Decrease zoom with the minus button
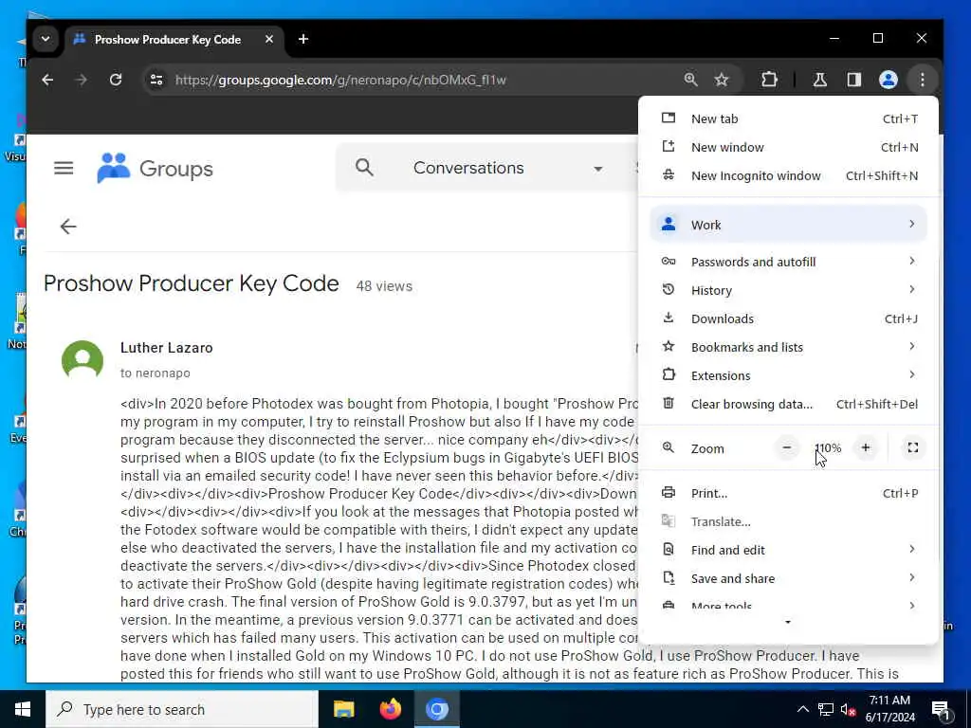Image resolution: width=971 pixels, height=728 pixels. click(786, 447)
